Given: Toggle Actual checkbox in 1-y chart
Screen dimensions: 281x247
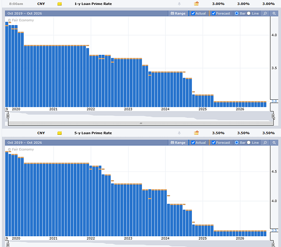Looking at the screenshot, I should pos(193,13).
